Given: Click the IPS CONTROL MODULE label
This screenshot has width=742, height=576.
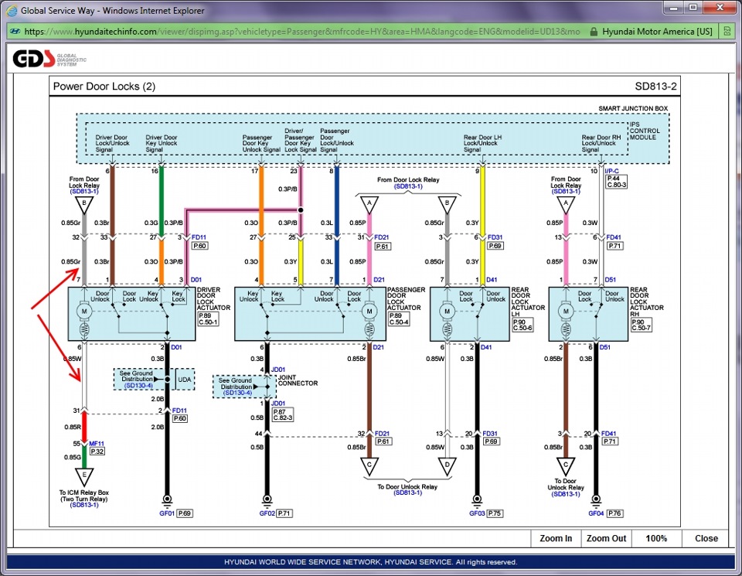Looking at the screenshot, I should [645, 131].
